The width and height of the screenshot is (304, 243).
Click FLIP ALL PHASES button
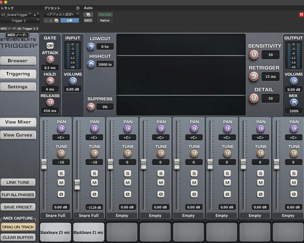(x=18, y=195)
